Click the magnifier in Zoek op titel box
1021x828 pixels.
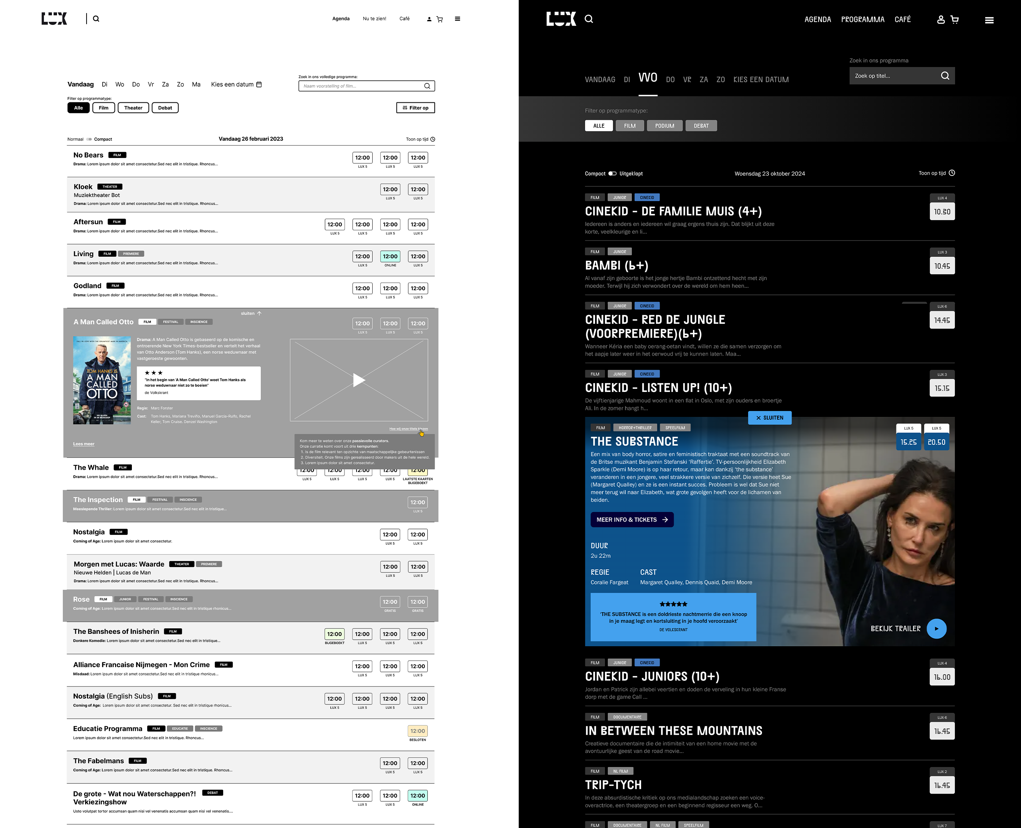pyautogui.click(x=945, y=76)
